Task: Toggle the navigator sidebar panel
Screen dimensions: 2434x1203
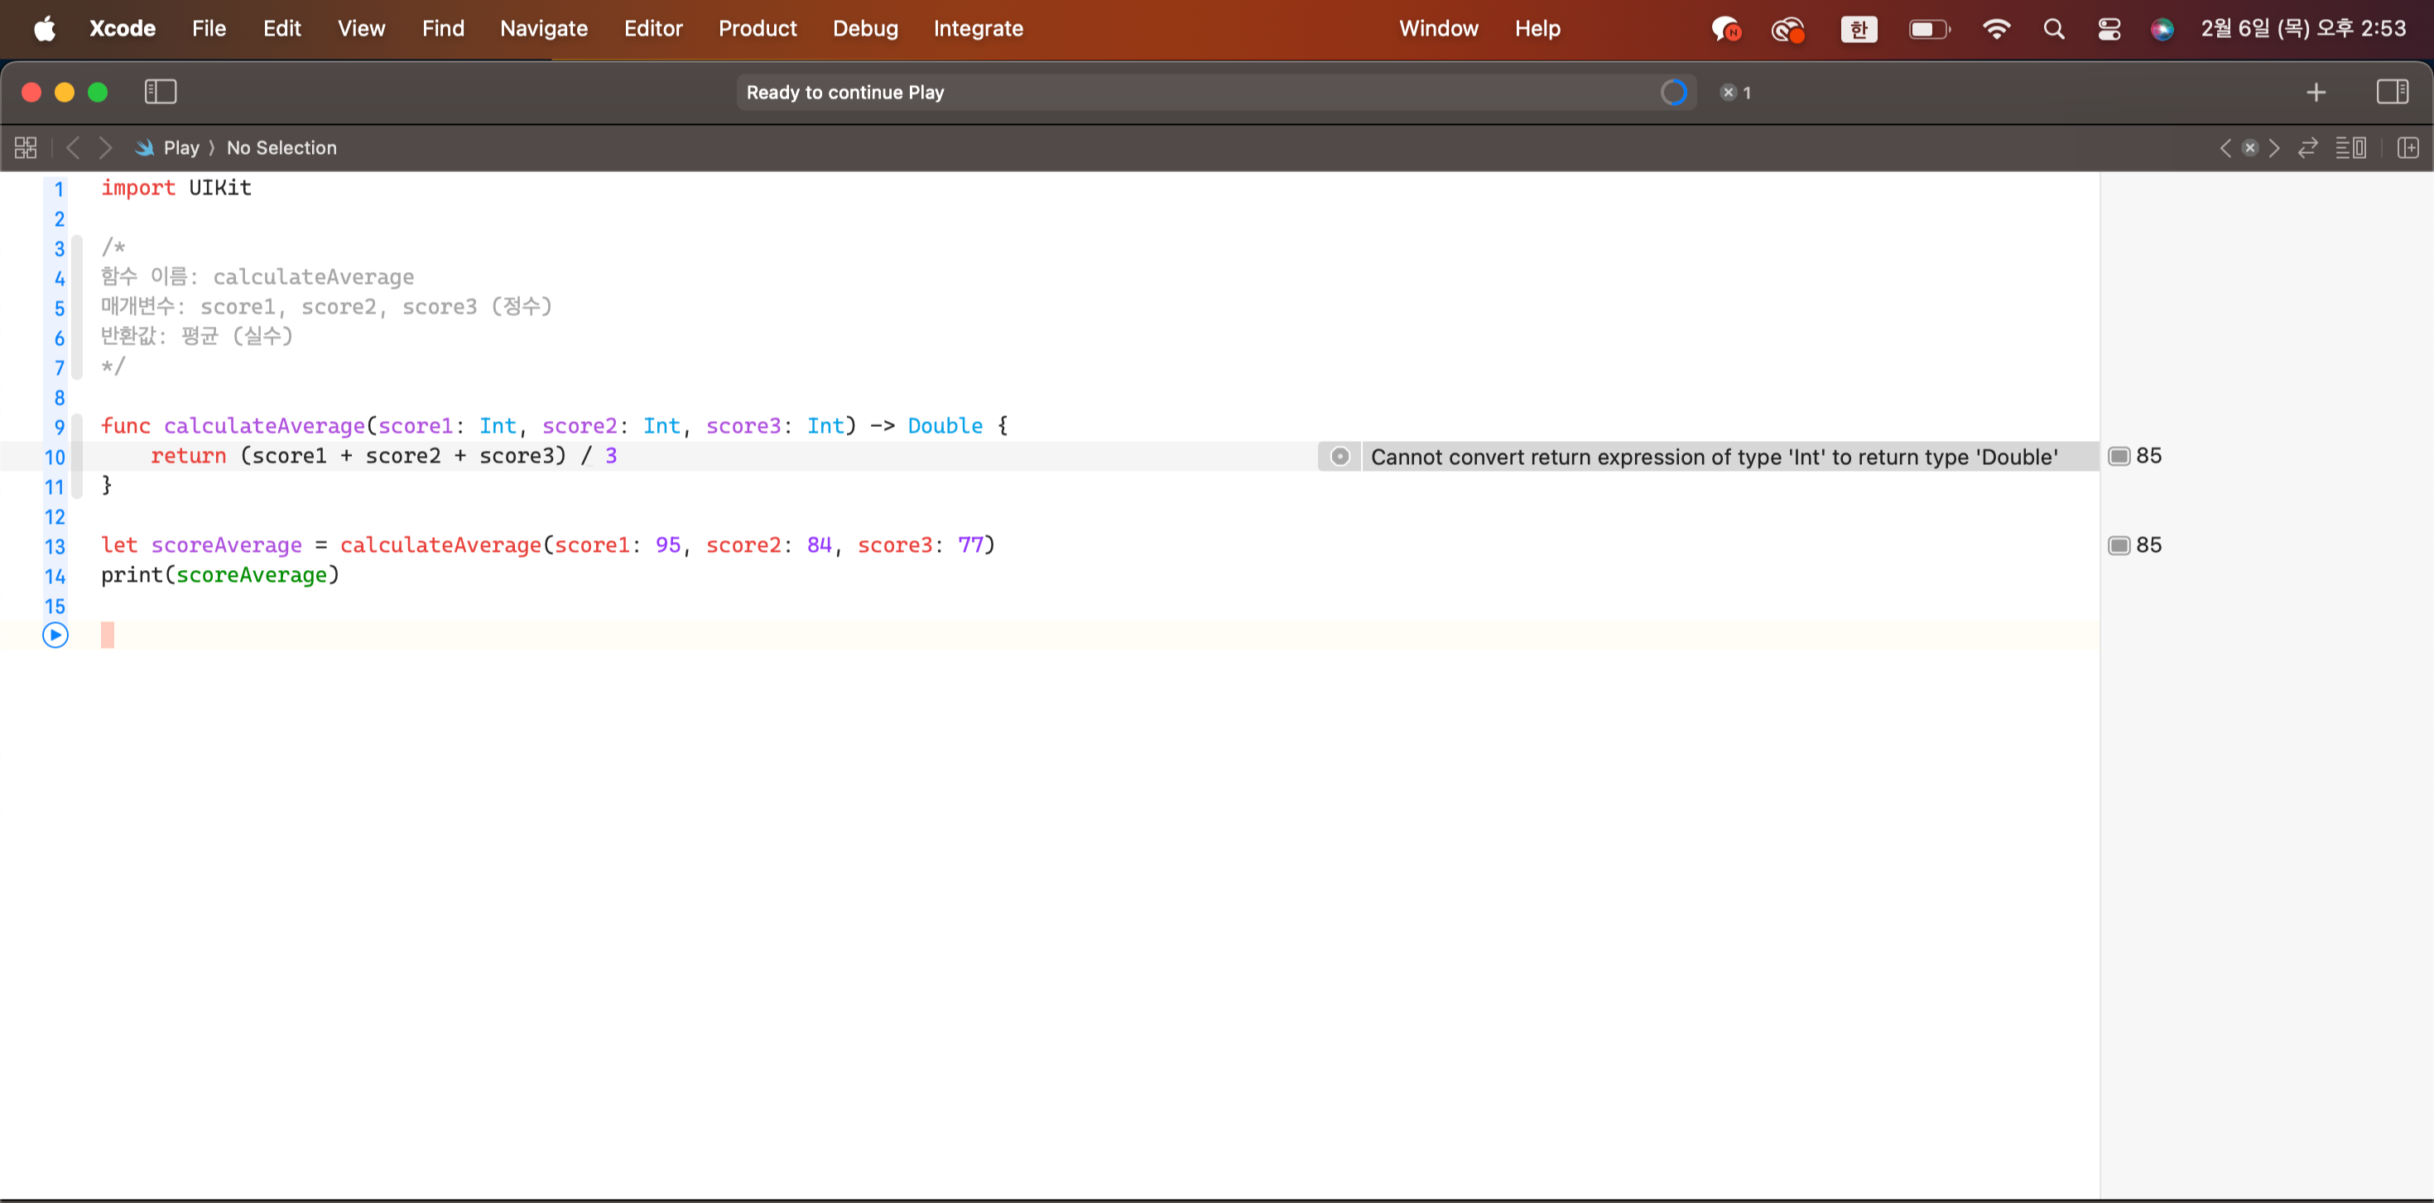Action: pyautogui.click(x=160, y=92)
